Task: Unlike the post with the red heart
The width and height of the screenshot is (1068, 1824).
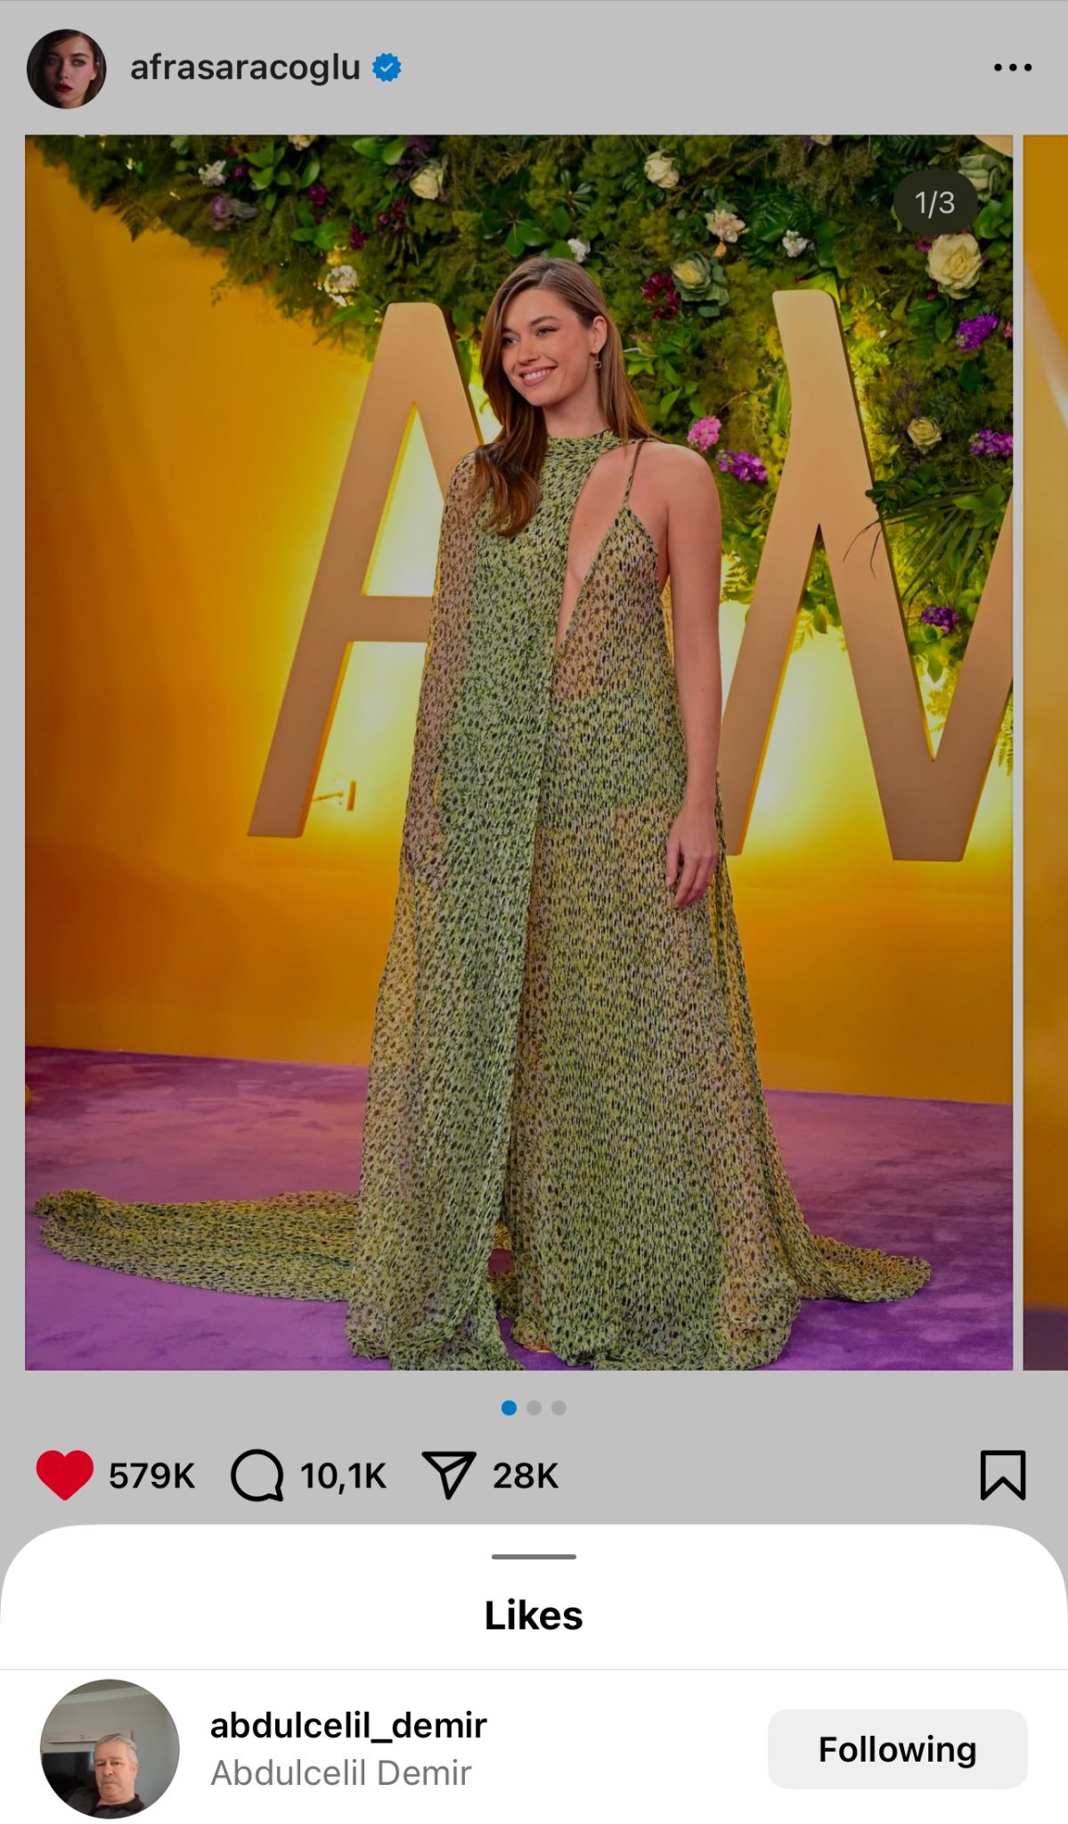Action: coord(64,1475)
